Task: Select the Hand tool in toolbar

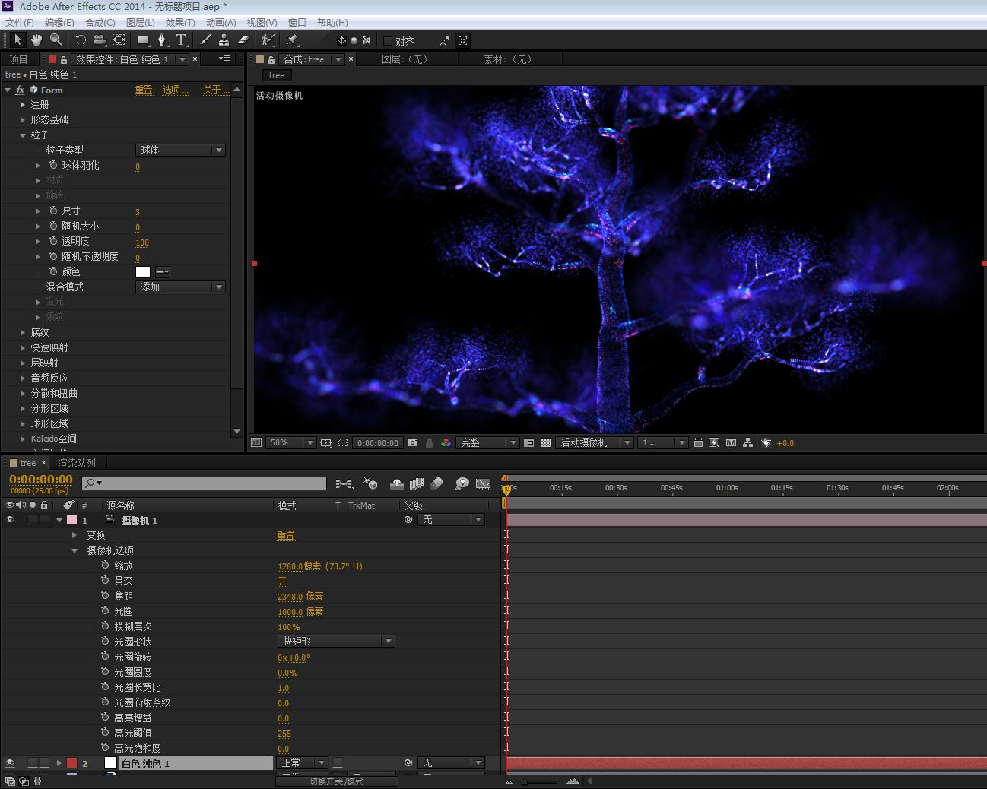Action: point(36,40)
